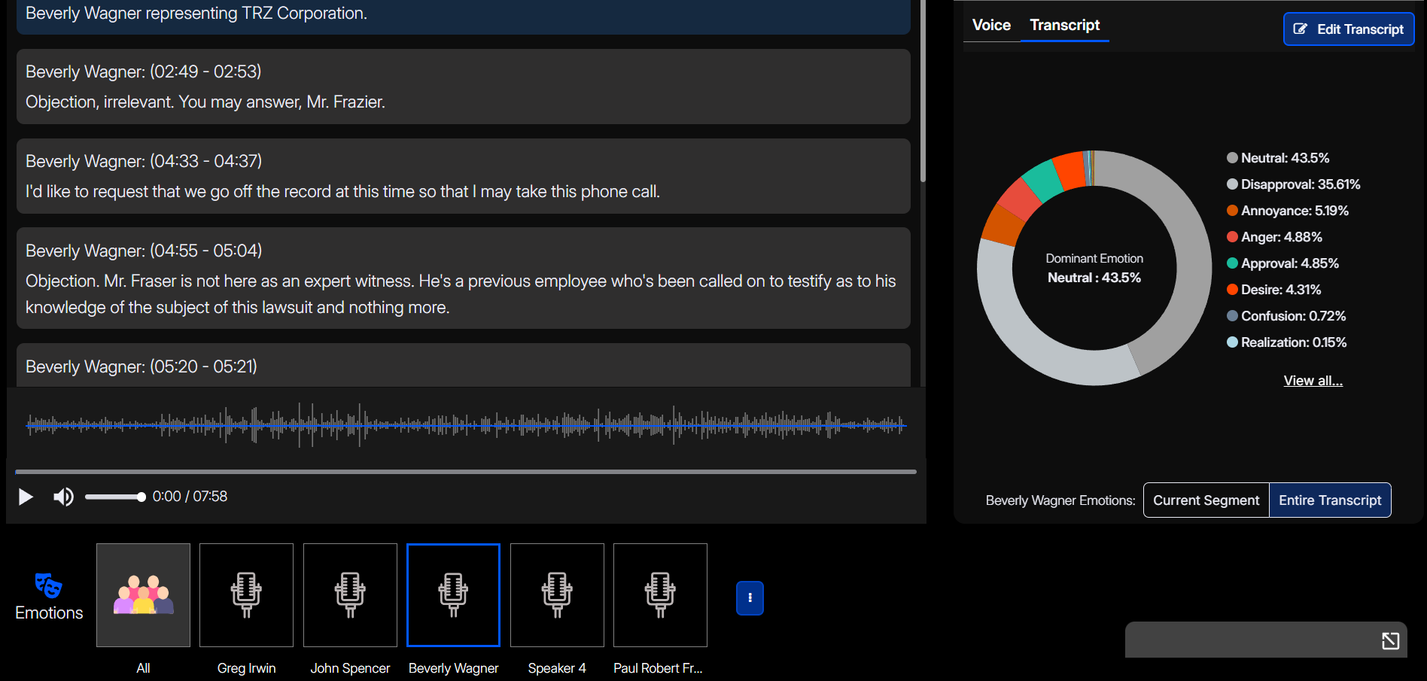Click the Edit Transcript button

(1349, 29)
